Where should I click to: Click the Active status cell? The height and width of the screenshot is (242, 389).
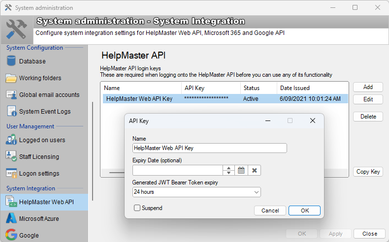pyautogui.click(x=251, y=98)
